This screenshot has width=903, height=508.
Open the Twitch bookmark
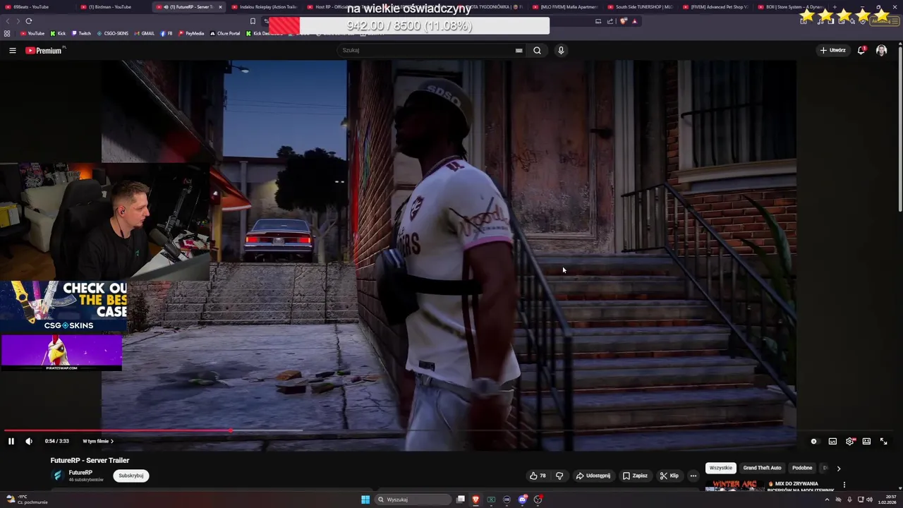coord(81,33)
